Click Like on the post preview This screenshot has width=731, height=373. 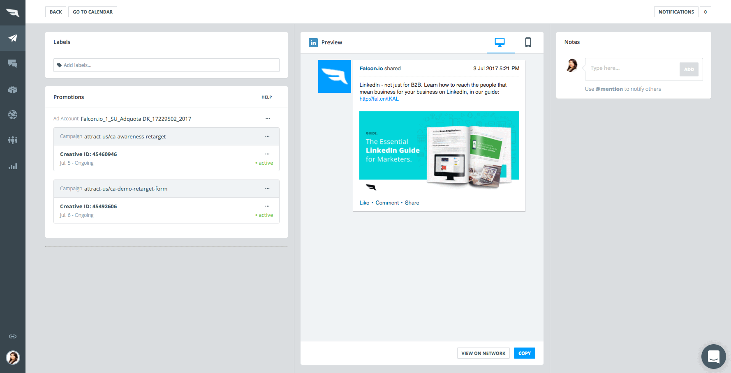point(364,203)
